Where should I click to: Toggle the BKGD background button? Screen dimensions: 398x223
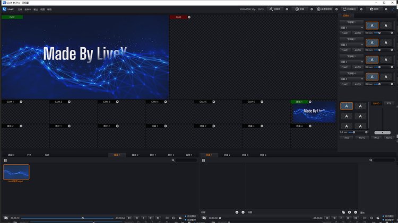point(376,103)
